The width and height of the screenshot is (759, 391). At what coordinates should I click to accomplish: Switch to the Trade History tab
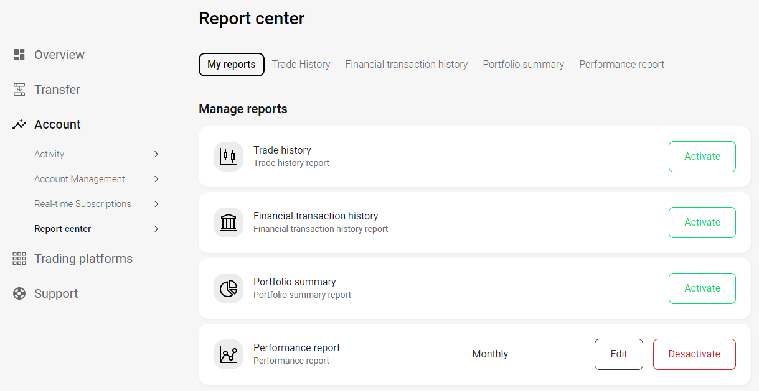click(x=301, y=65)
